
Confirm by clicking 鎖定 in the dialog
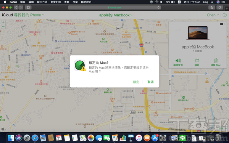point(136,82)
